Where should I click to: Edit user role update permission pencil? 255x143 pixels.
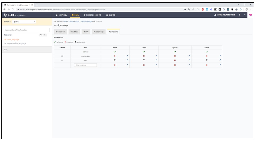(x=189, y=60)
